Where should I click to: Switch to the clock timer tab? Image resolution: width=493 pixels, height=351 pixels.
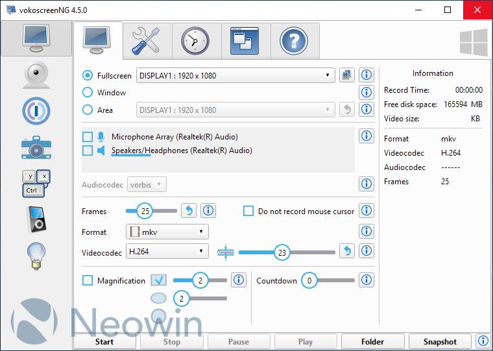coord(197,41)
